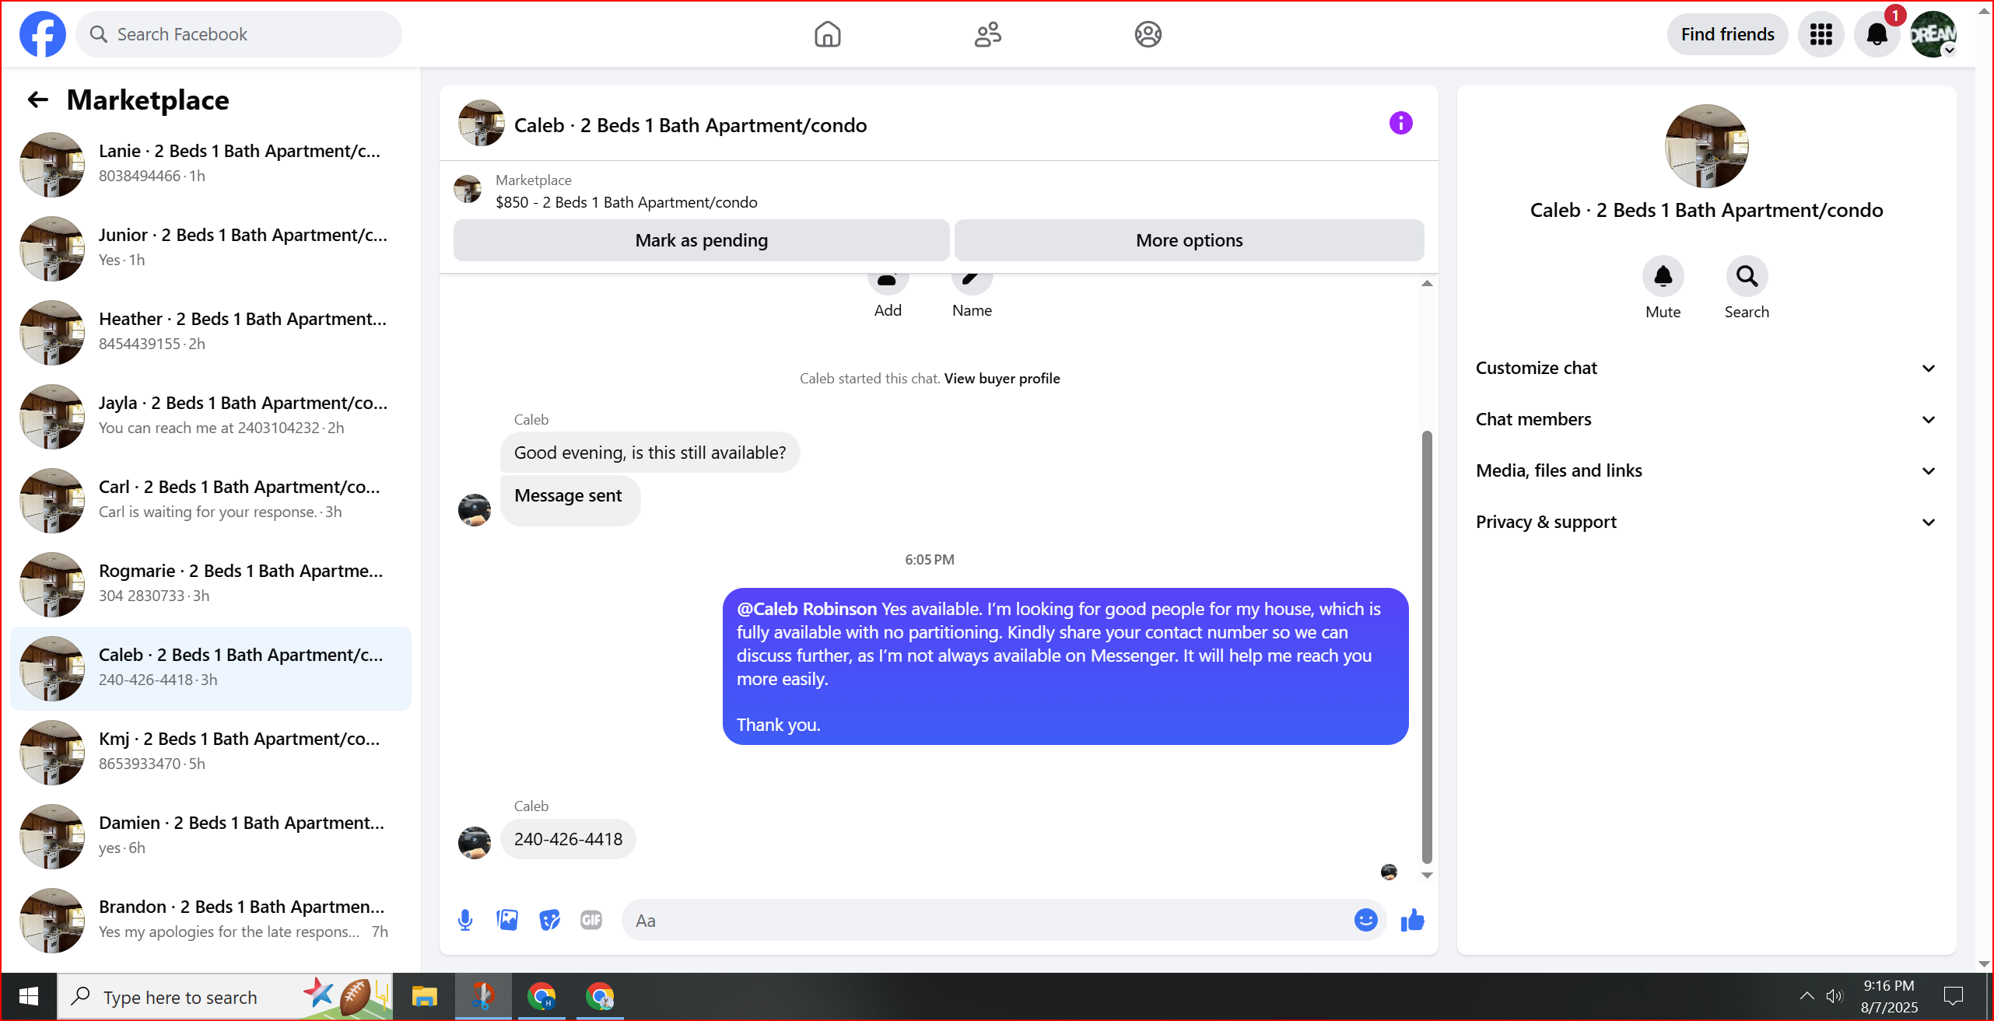Click the Search magnifier in chat details

point(1747,276)
